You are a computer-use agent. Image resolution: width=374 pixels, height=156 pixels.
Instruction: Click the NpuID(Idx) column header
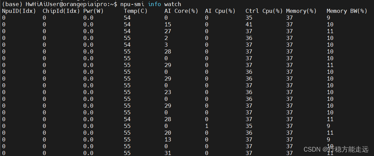point(19,11)
